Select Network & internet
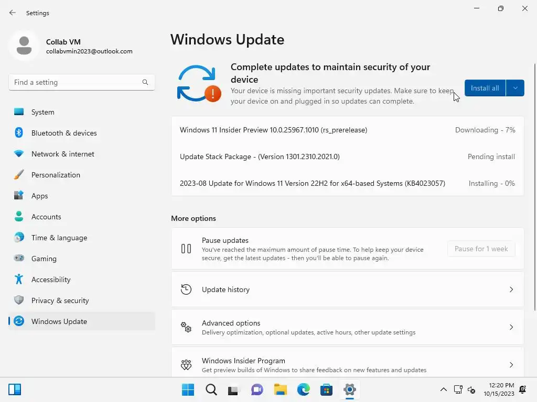The width and height of the screenshot is (537, 402). [x=81, y=154]
